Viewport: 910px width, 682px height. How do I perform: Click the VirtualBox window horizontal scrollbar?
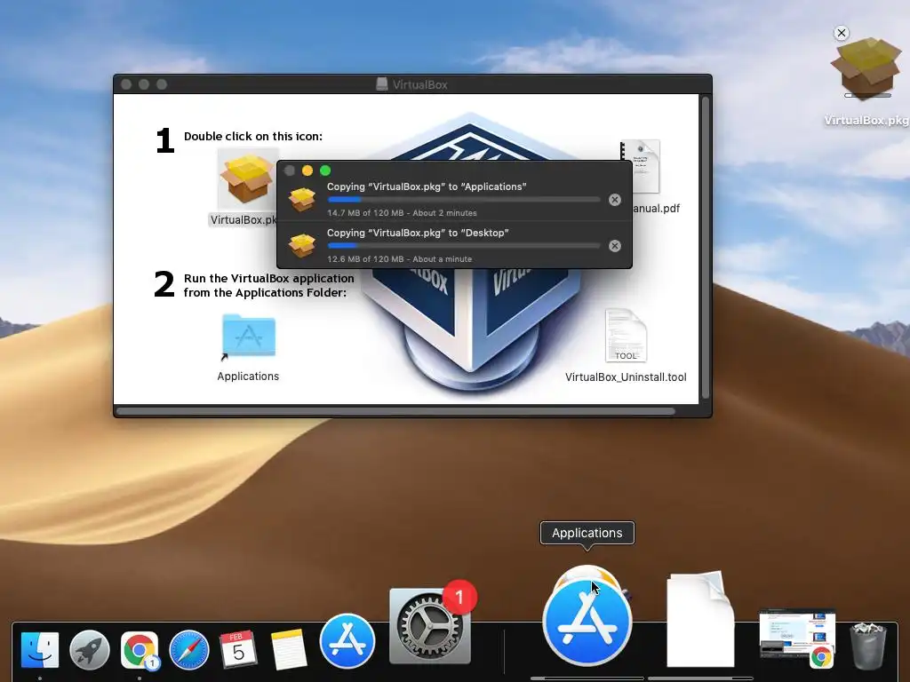click(x=395, y=411)
